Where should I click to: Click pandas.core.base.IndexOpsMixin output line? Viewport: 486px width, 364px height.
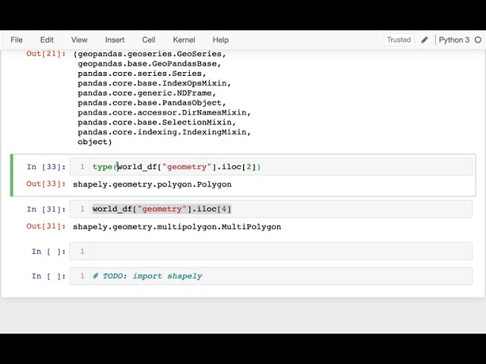coord(154,83)
